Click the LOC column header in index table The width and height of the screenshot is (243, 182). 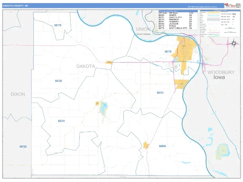[191, 13]
